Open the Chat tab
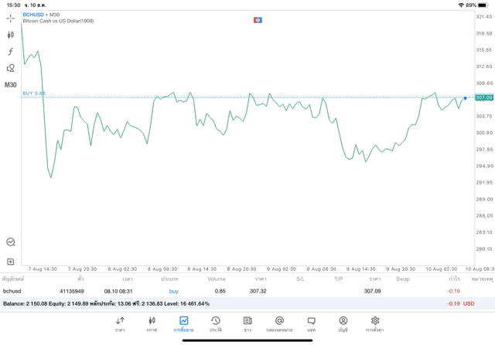This screenshot has width=495, height=345. (x=311, y=323)
